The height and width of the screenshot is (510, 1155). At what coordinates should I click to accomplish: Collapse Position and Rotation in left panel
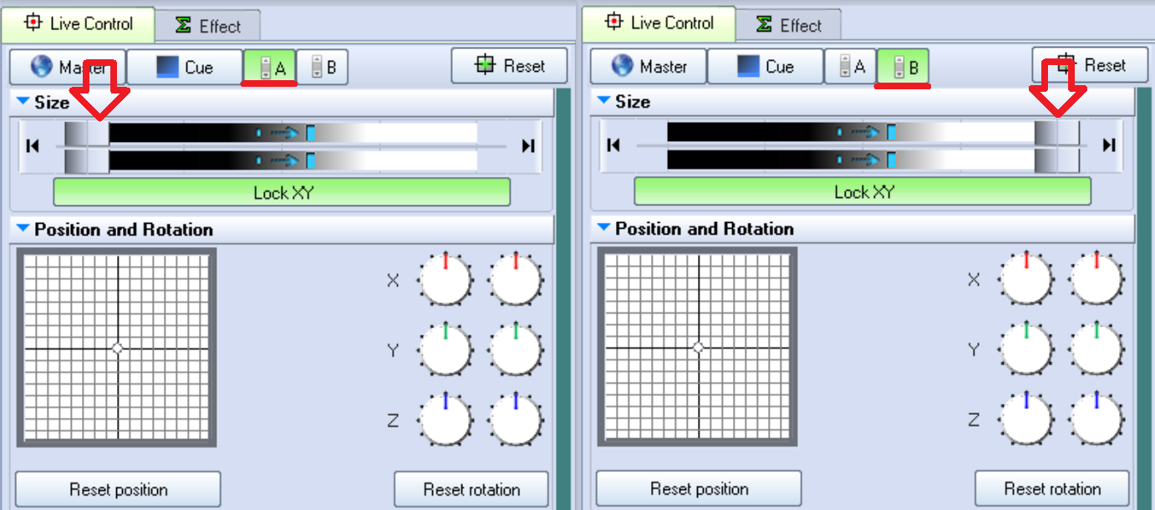coord(23,229)
